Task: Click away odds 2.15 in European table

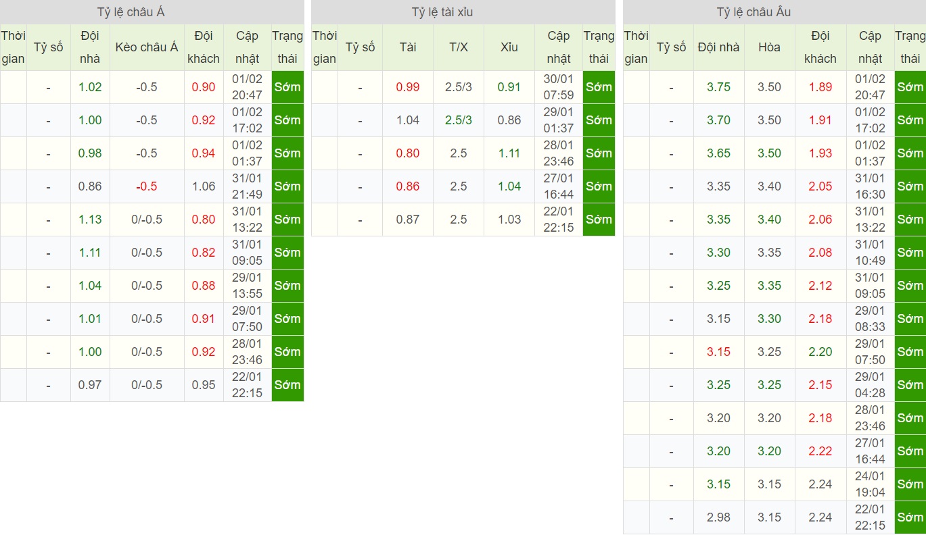Action: tap(820, 385)
